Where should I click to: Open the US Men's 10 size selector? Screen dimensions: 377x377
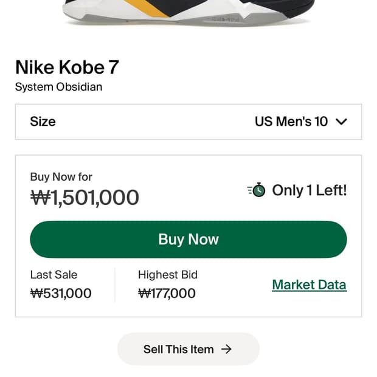point(291,122)
